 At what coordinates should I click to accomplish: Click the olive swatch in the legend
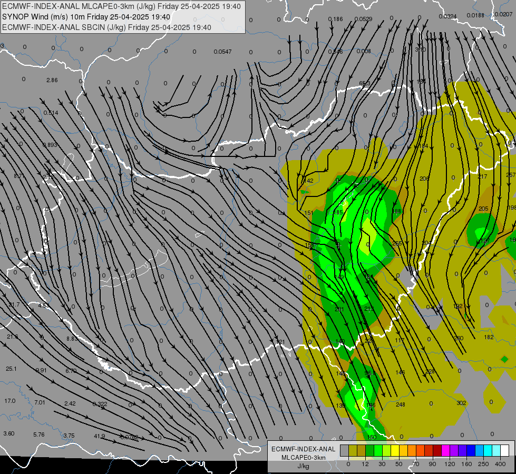pyautogui.click(x=353, y=450)
